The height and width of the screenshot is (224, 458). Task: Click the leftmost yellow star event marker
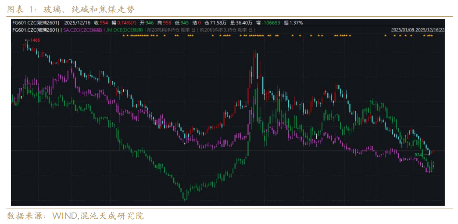coord(124,36)
